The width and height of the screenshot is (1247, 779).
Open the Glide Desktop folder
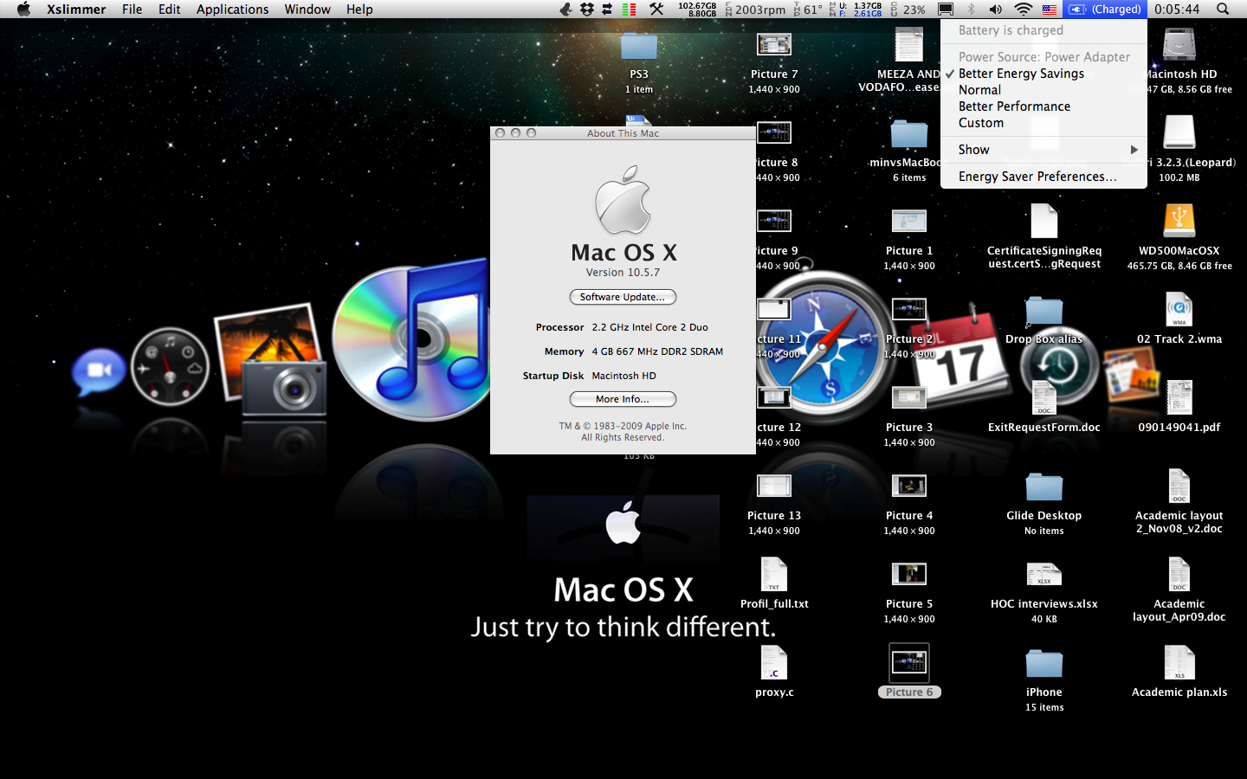[x=1043, y=487]
